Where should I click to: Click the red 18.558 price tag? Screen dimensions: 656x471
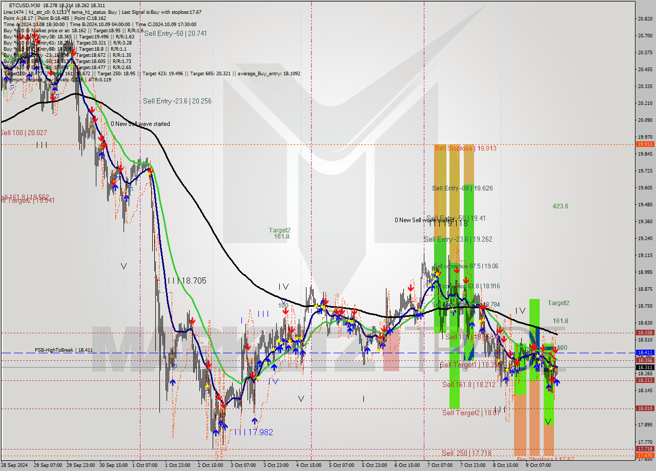[x=645, y=332]
